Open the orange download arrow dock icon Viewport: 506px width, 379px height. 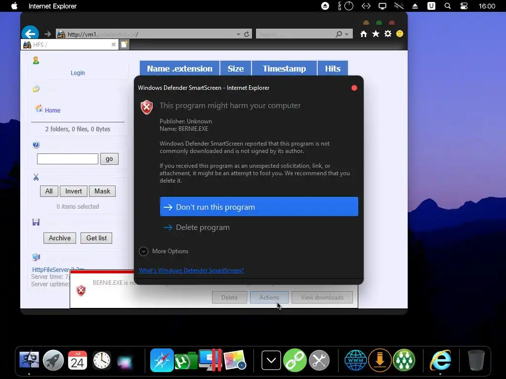pos(380,360)
